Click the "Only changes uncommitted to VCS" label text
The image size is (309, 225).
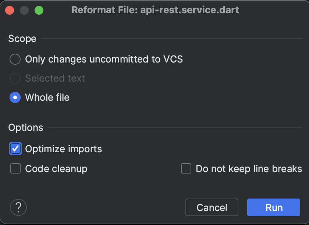[x=104, y=59]
